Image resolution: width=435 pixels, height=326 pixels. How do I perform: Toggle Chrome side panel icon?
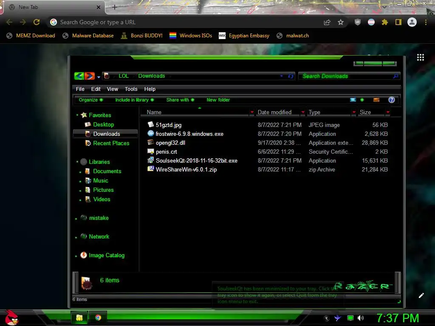(x=398, y=22)
